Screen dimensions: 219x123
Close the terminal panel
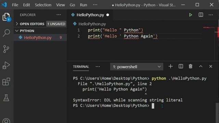pyautogui.click(x=211, y=67)
